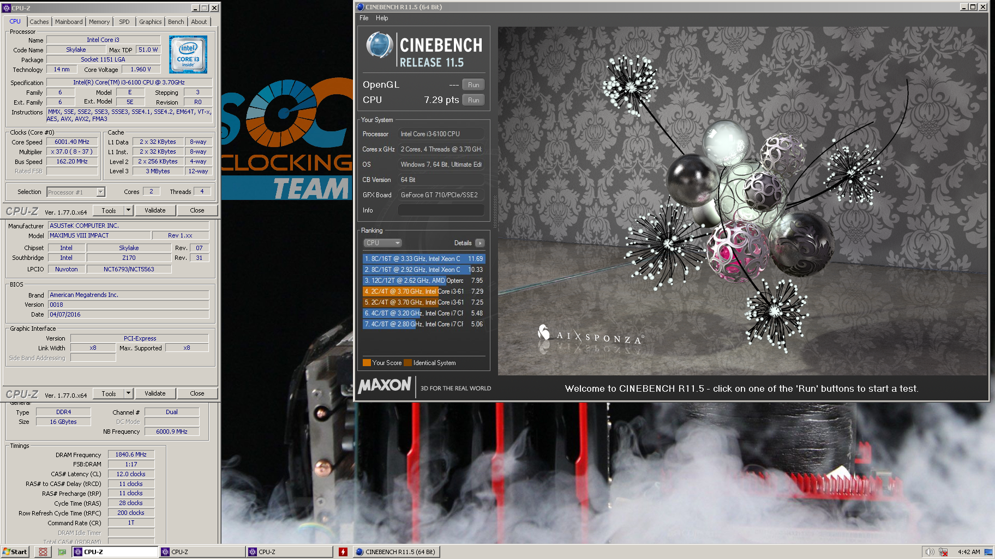
Task: Click Close button in Mainboard CPU-Z window
Action: 197,393
